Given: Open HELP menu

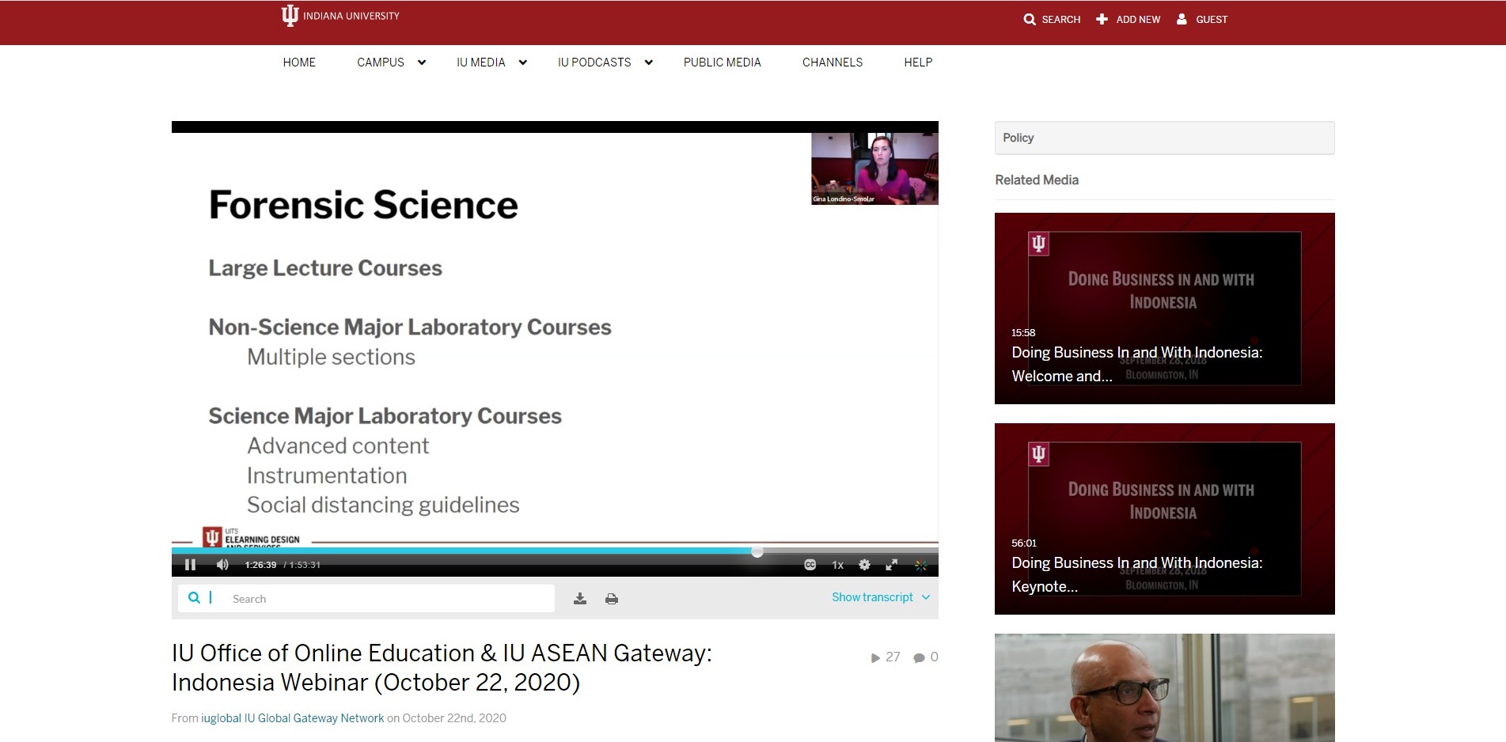Looking at the screenshot, I should click(918, 62).
